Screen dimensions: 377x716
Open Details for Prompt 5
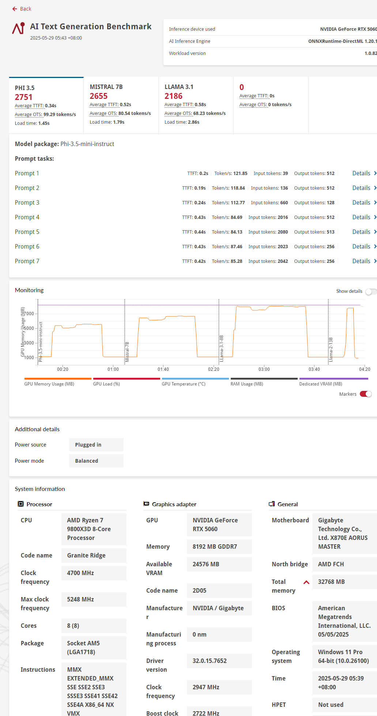(364, 232)
